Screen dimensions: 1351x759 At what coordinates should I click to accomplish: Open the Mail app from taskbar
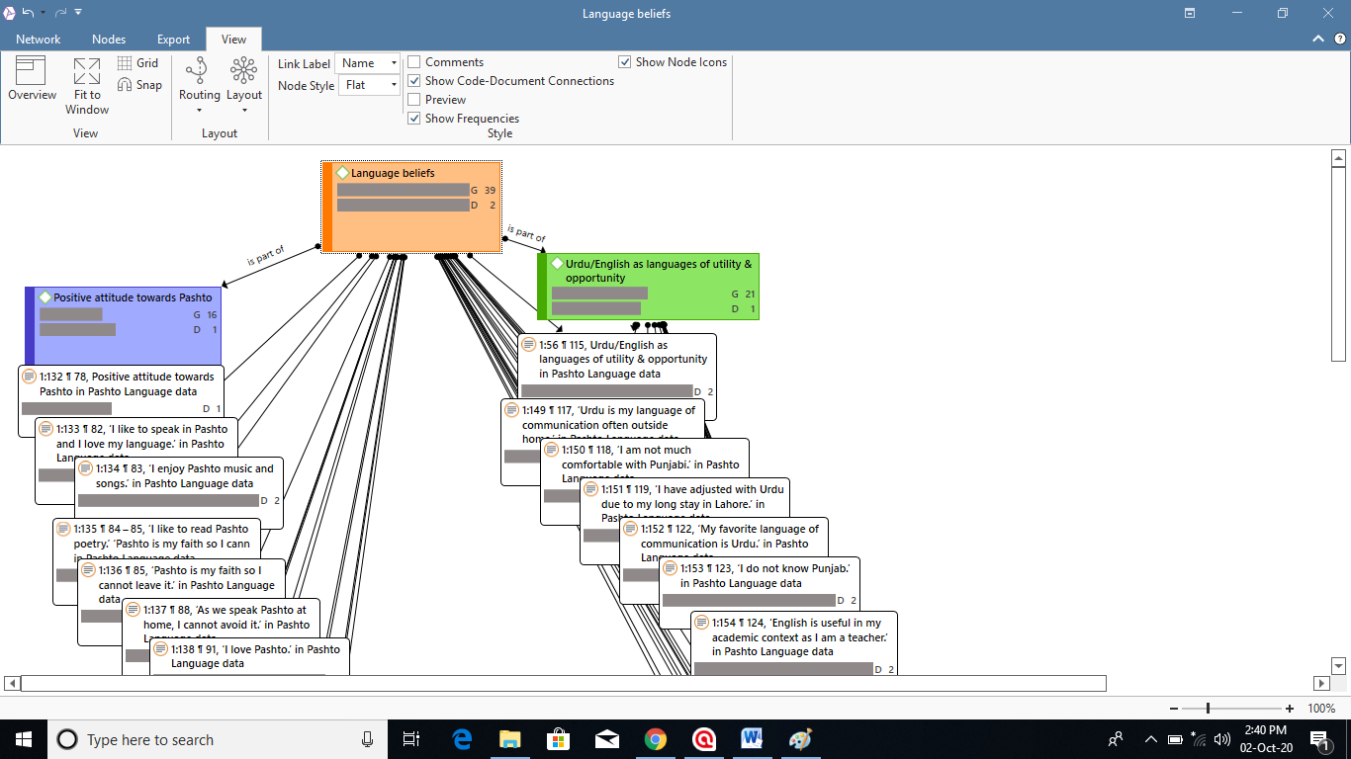[606, 739]
